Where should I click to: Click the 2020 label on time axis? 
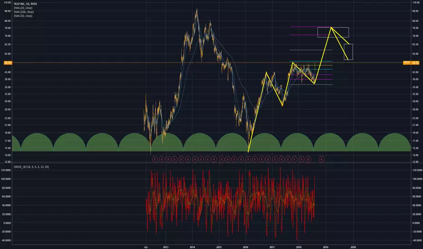coord(353,247)
